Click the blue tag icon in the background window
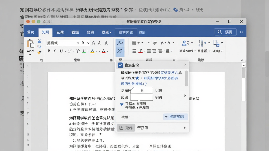This screenshot has height=151, width=269. click(x=175, y=10)
